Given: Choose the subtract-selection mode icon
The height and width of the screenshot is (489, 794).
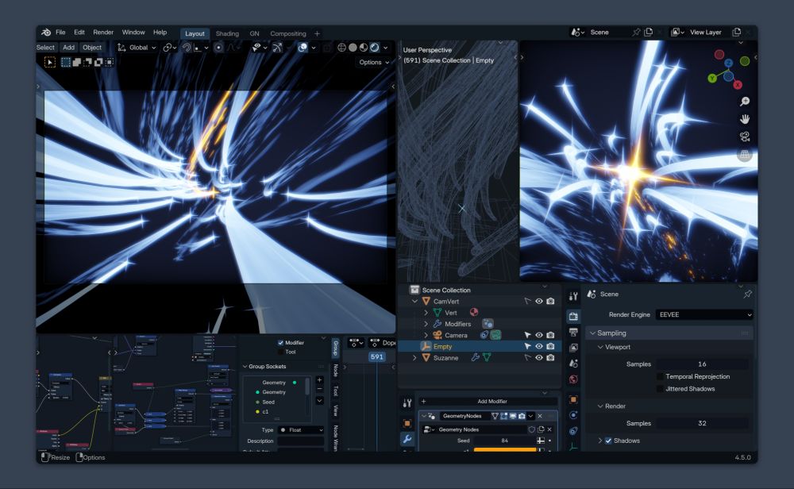Looking at the screenshot, I should tap(87, 62).
